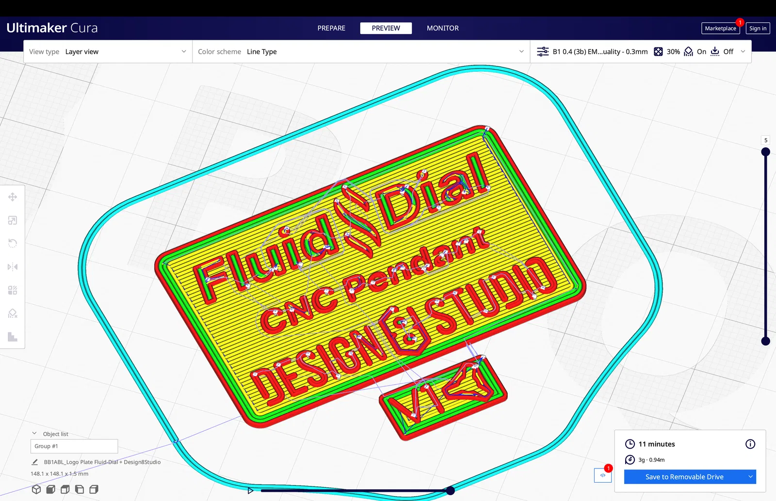Click the infill 30% icon
The height and width of the screenshot is (501, 776).
[x=658, y=51]
